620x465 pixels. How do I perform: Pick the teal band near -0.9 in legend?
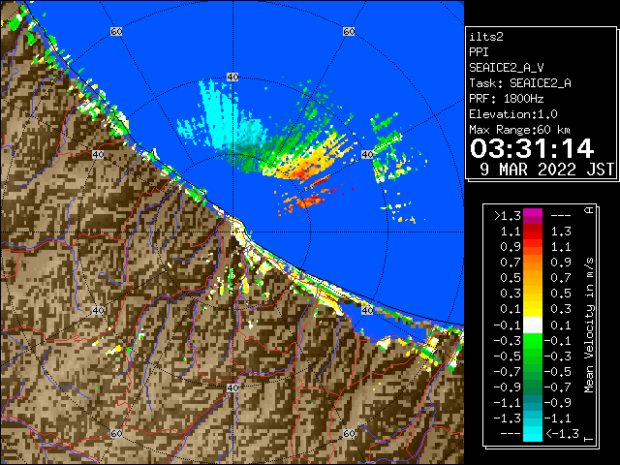click(533, 403)
